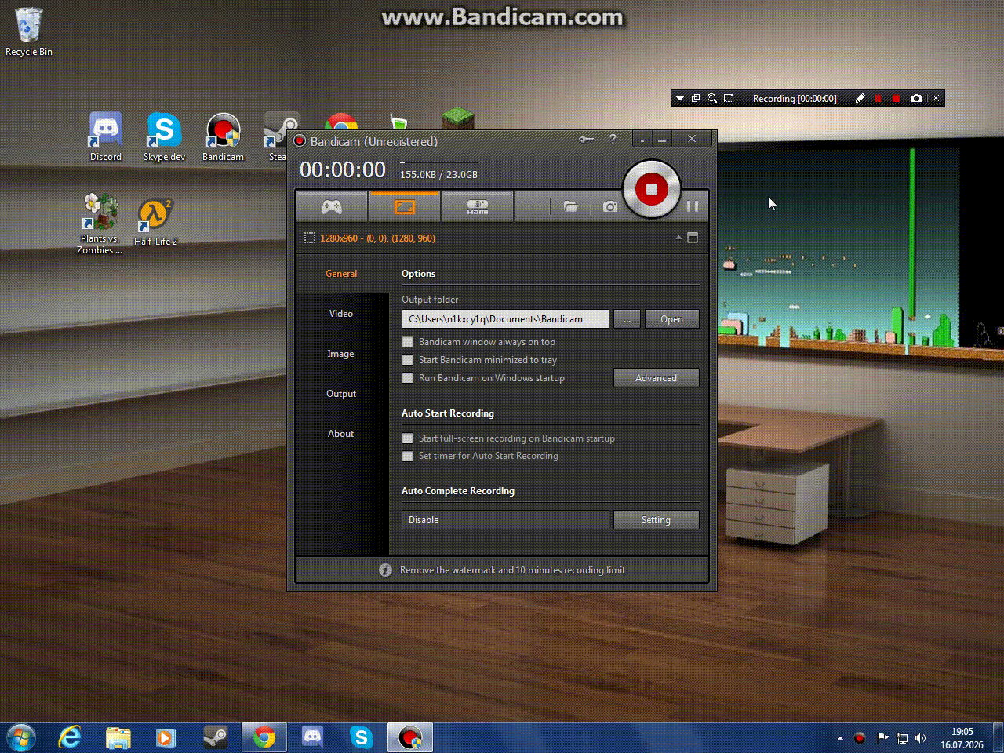Viewport: 1004px width, 753px height.
Task: Click the window-select icon on recording bar
Action: pyautogui.click(x=696, y=99)
